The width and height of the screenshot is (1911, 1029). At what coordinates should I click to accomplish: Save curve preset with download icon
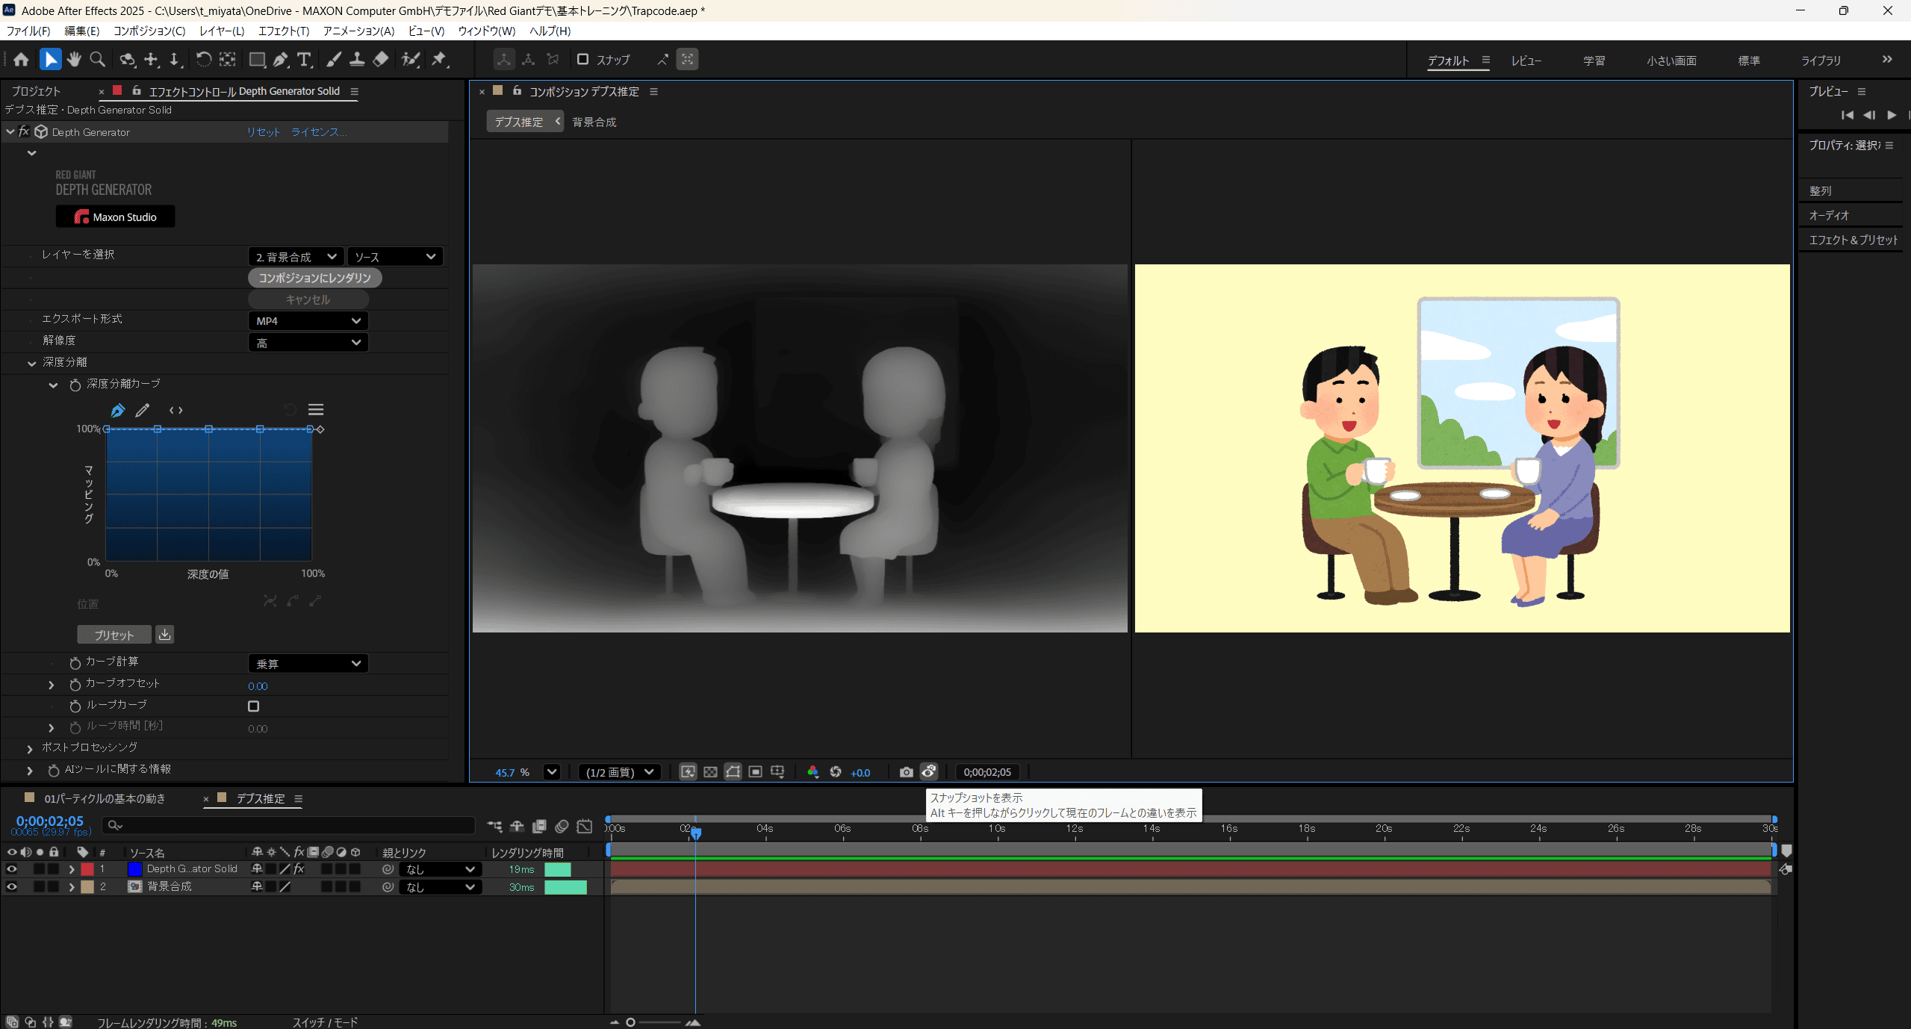pos(164,634)
